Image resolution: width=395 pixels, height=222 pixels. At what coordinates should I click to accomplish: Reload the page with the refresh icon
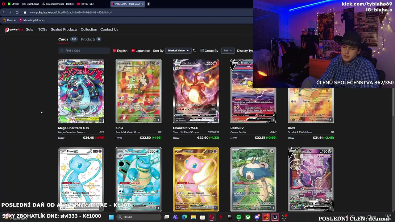point(17,12)
